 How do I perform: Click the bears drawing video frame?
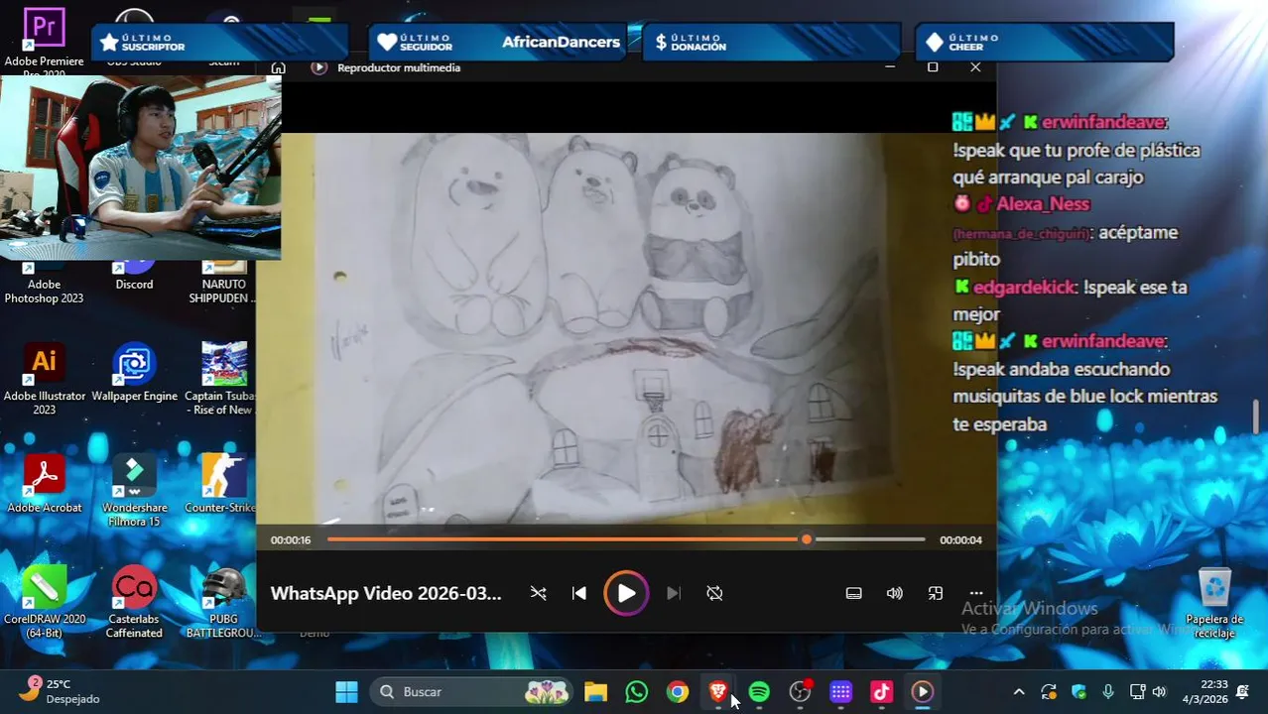click(626, 327)
